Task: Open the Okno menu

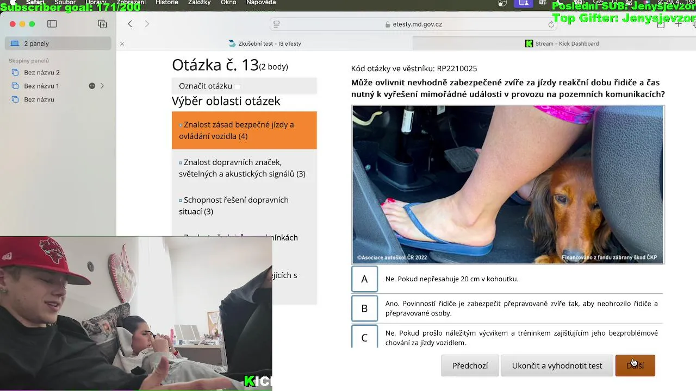Action: pos(228,3)
